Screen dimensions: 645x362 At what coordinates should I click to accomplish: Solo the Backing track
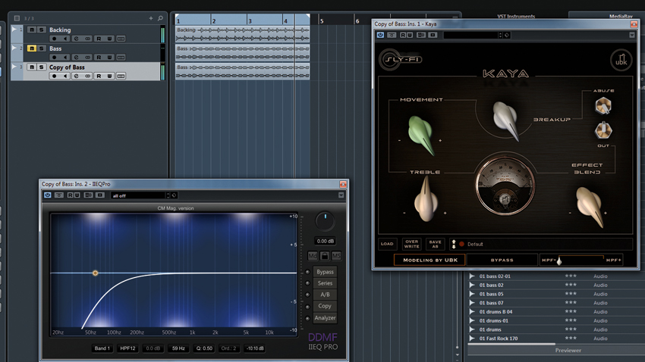41,30
